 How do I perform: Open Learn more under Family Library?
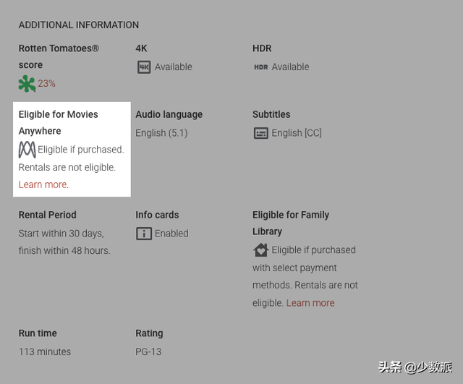coord(310,303)
